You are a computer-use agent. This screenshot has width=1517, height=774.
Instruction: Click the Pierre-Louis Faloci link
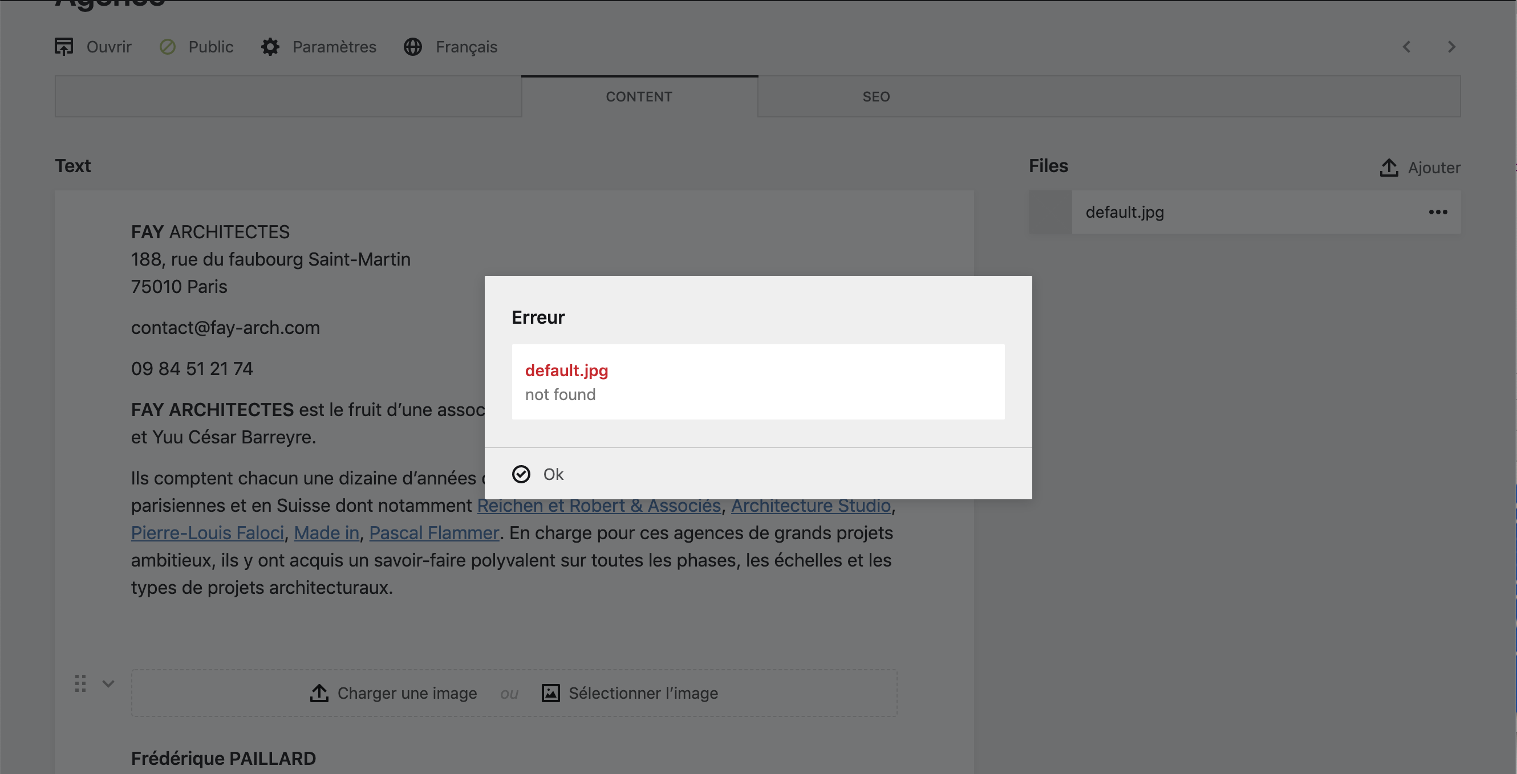coord(206,532)
